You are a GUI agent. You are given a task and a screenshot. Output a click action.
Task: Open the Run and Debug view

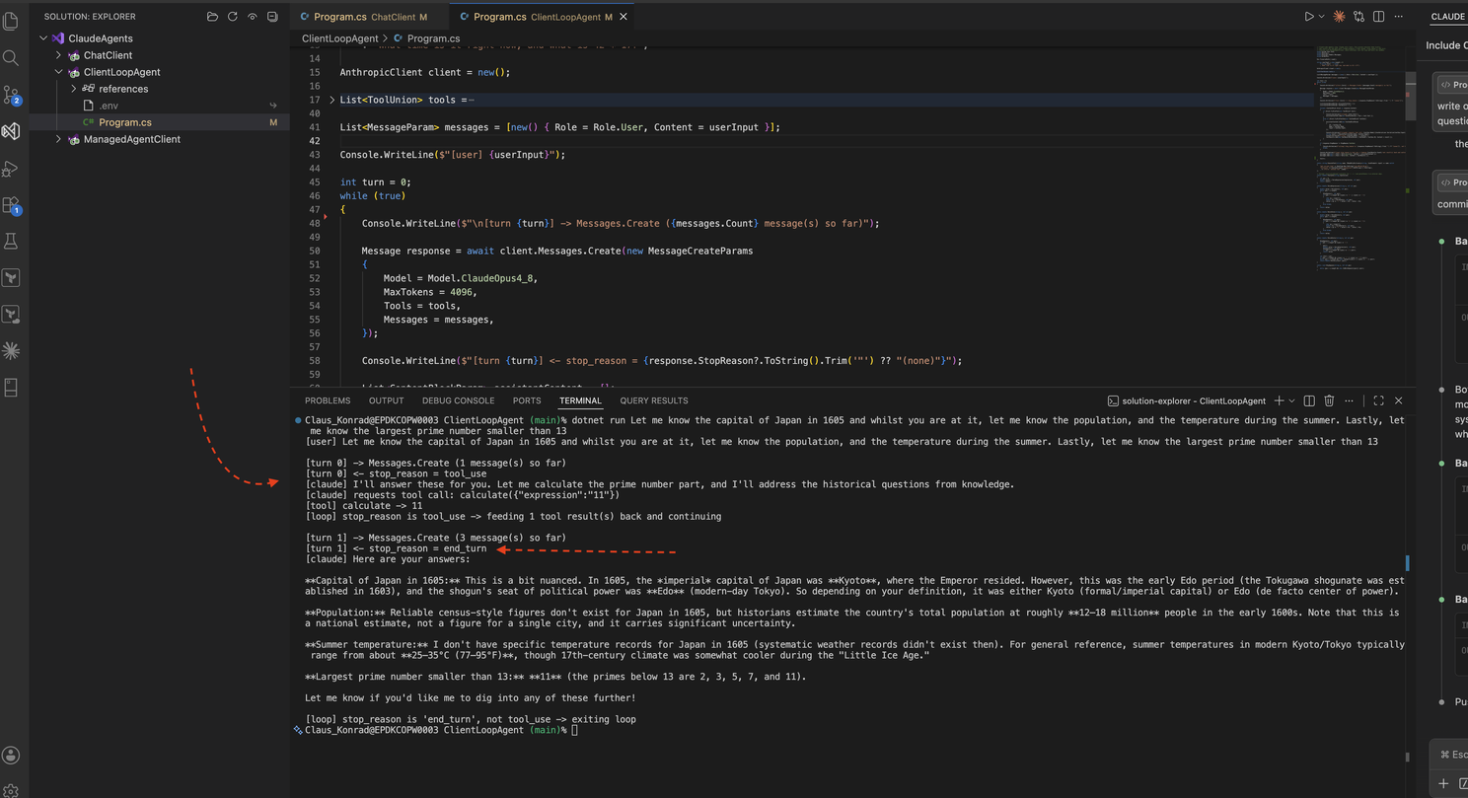point(11,169)
